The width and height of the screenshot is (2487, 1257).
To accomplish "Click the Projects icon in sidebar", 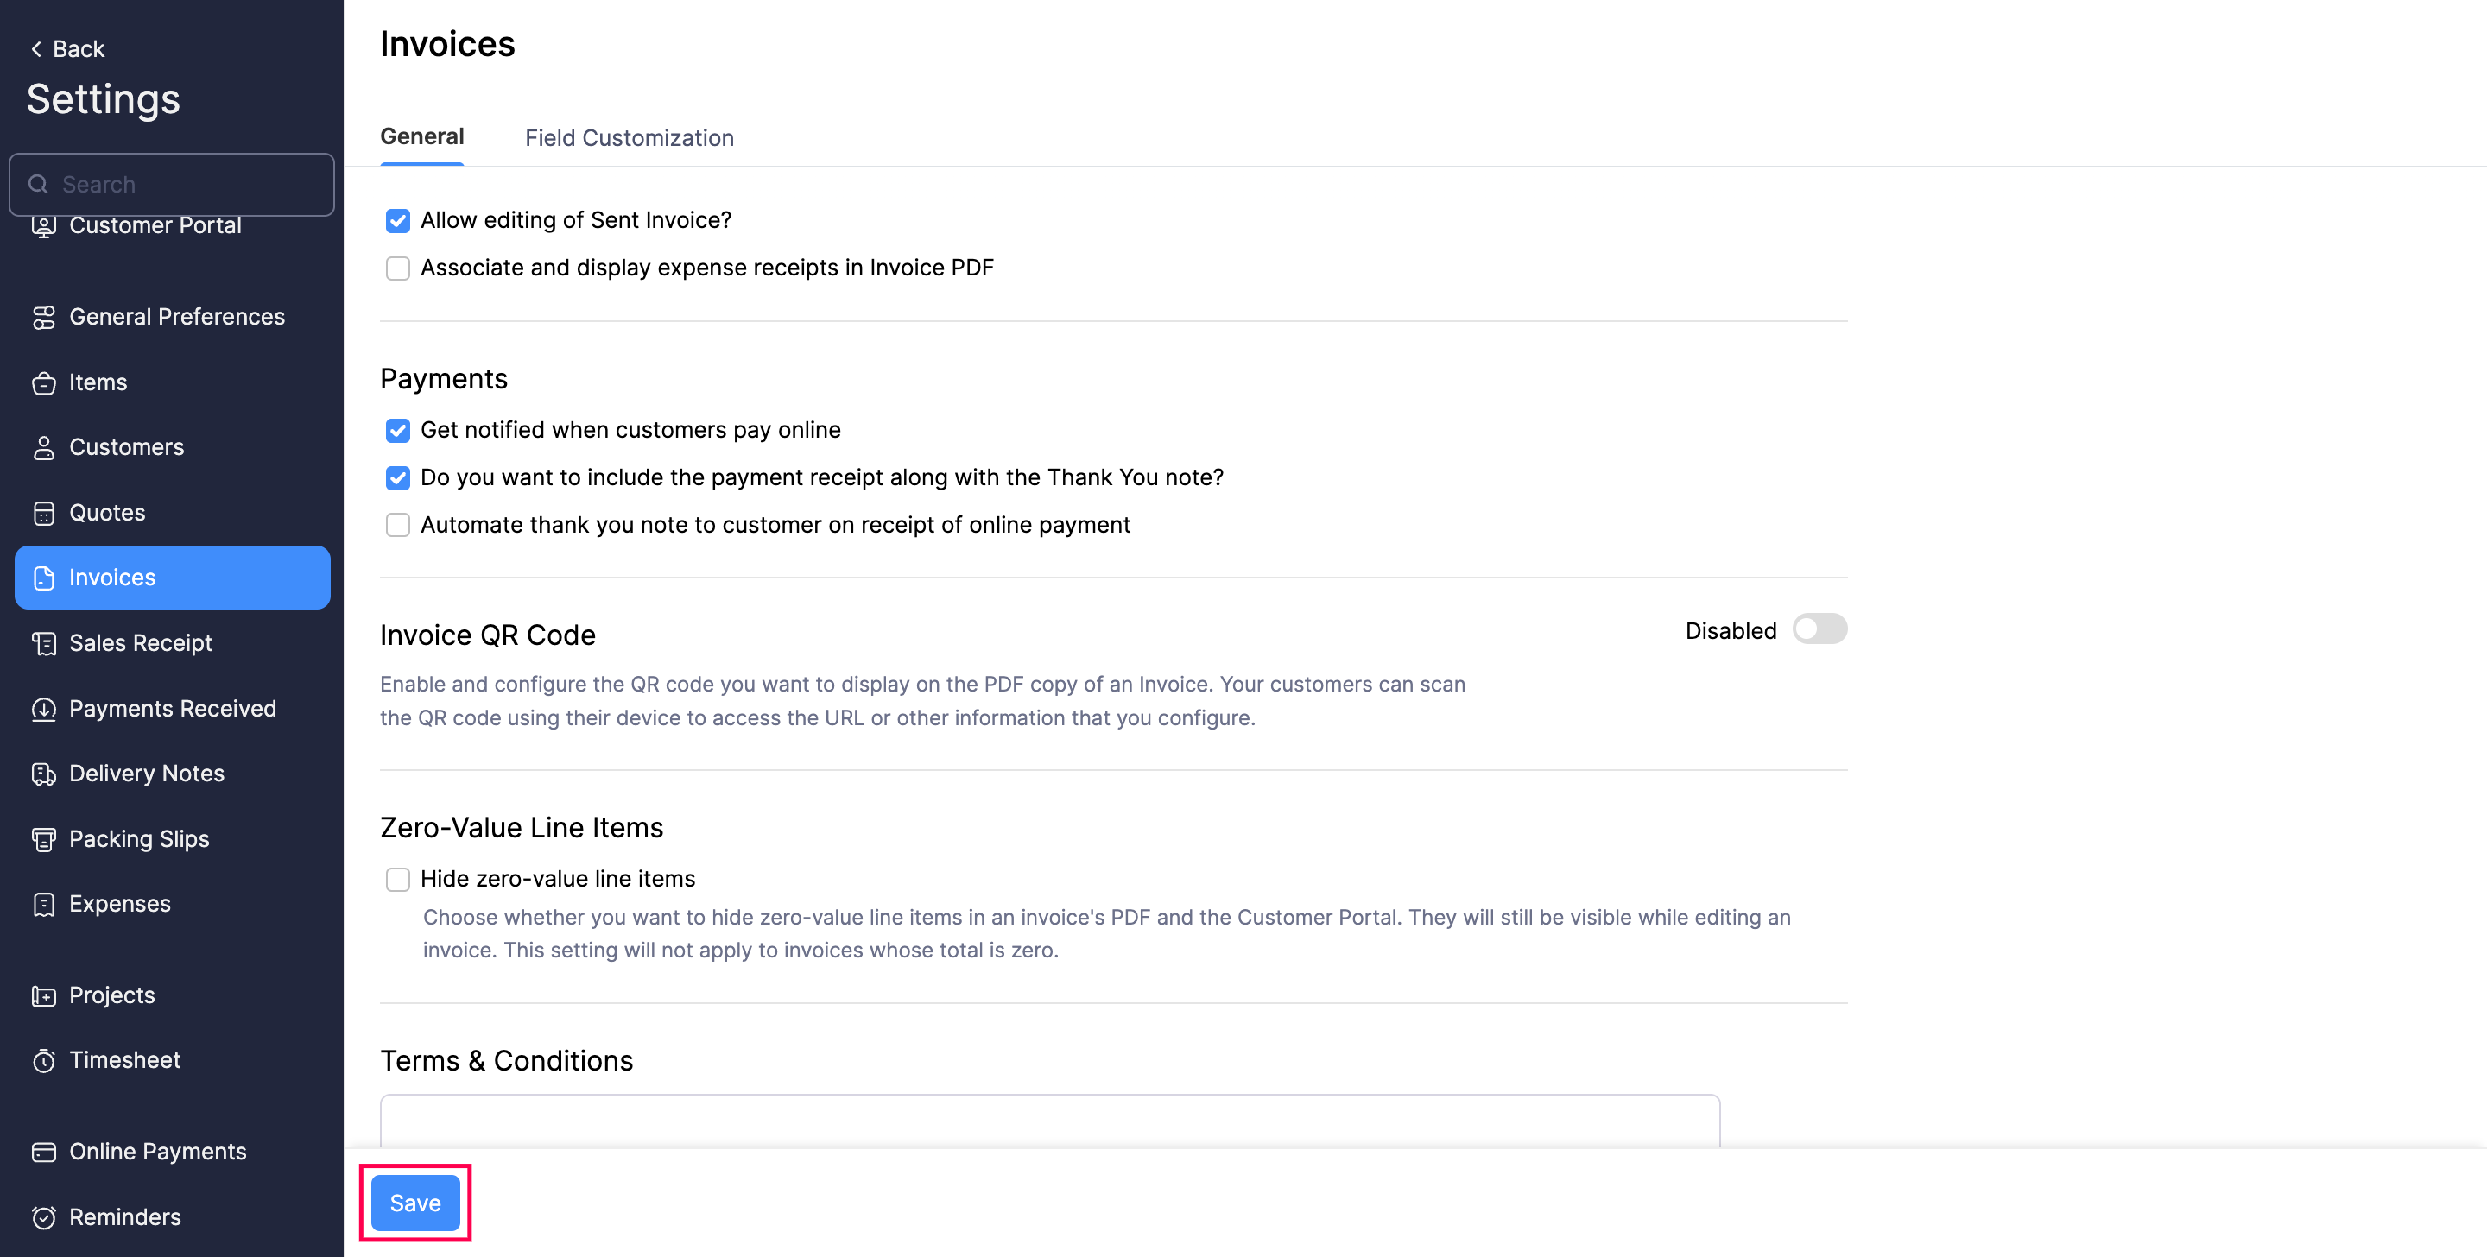I will point(43,996).
